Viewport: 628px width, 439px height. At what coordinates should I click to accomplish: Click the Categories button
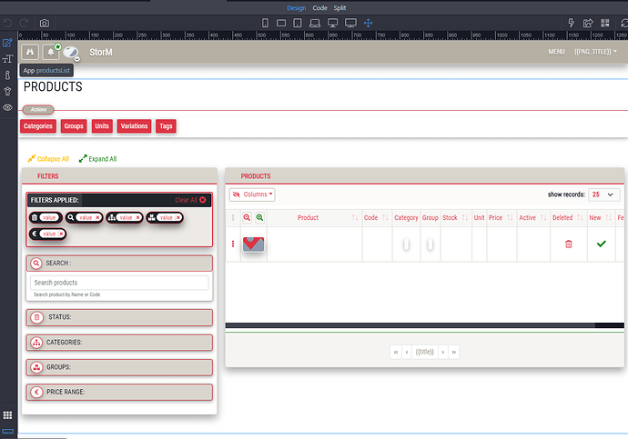pyautogui.click(x=38, y=126)
